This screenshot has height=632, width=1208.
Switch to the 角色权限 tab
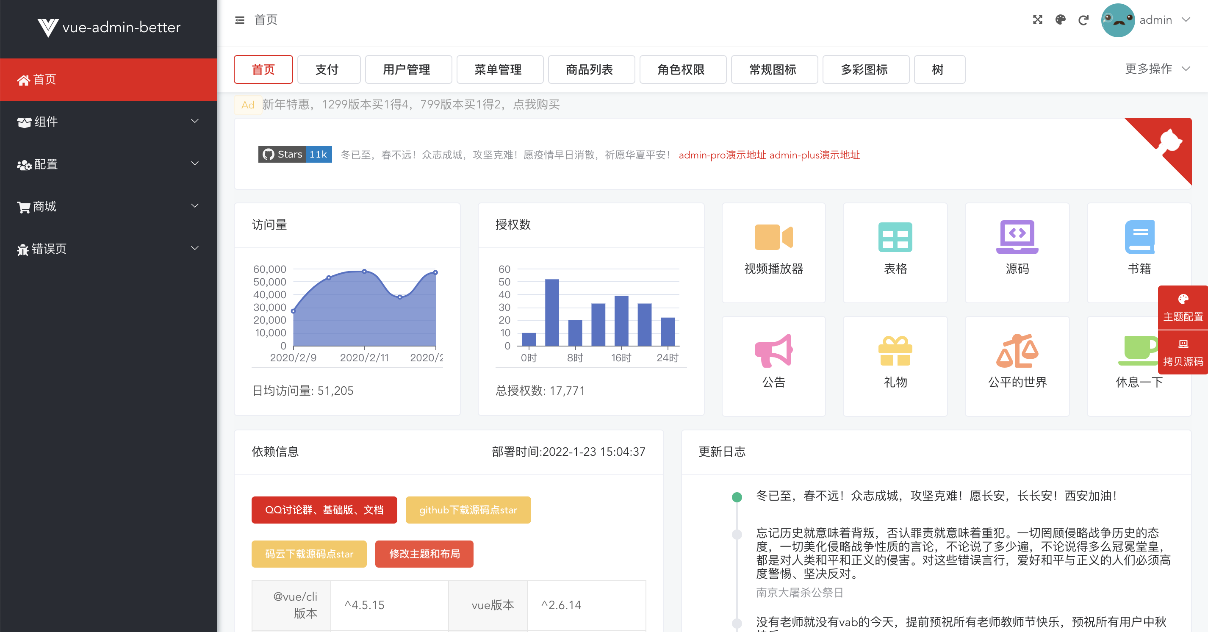682,69
